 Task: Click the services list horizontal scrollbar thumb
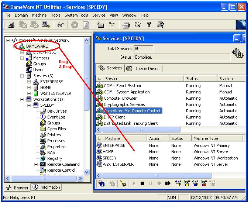141,129
